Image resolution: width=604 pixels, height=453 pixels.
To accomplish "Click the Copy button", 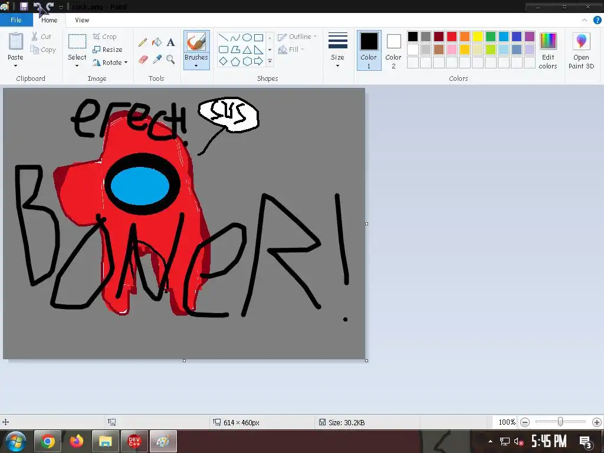I will tap(43, 50).
